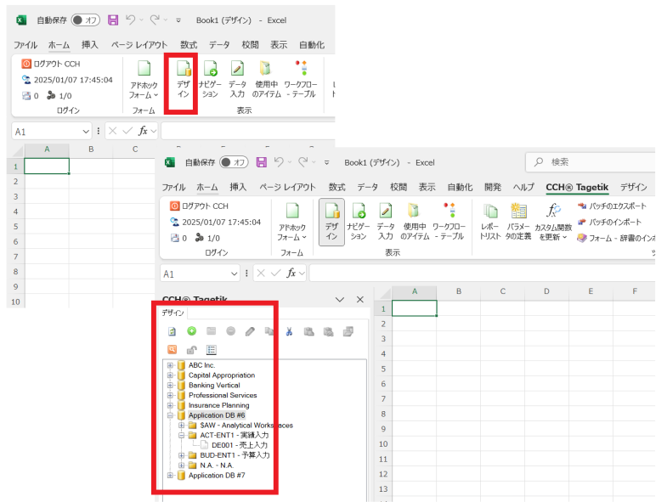The width and height of the screenshot is (656, 502).
Task: Expand the ABC Inc. tree node
Action: pos(171,365)
